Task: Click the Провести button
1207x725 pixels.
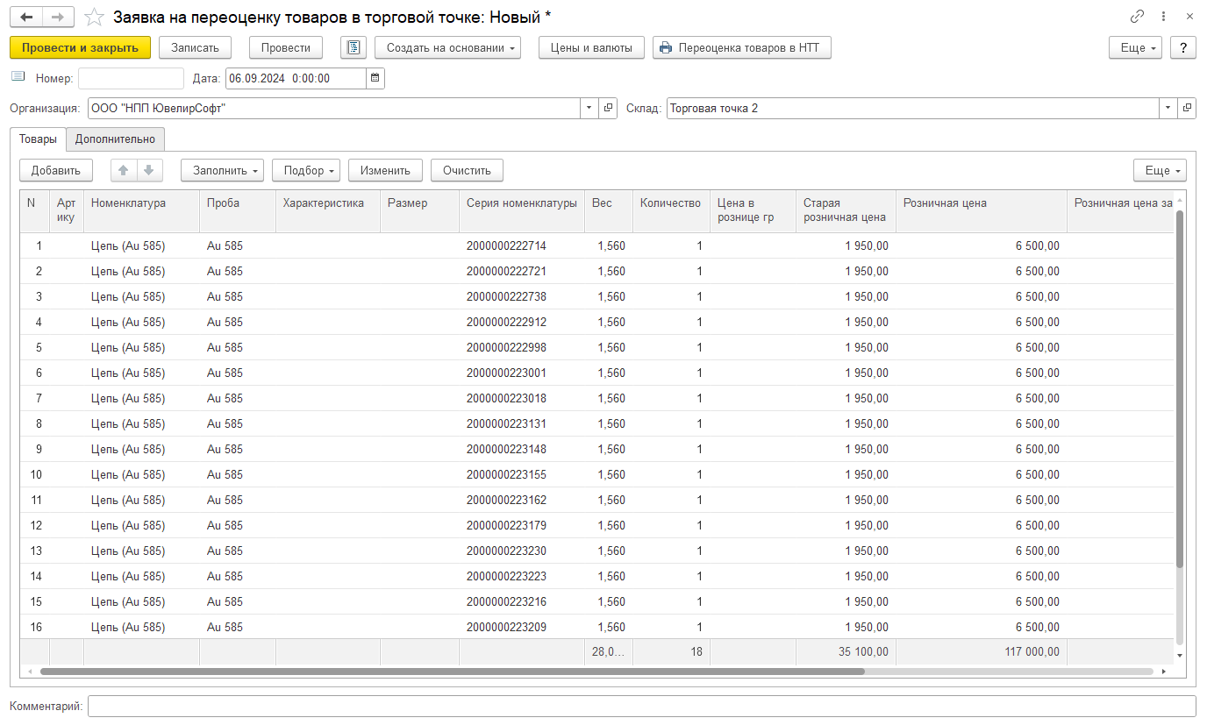Action: pos(286,47)
